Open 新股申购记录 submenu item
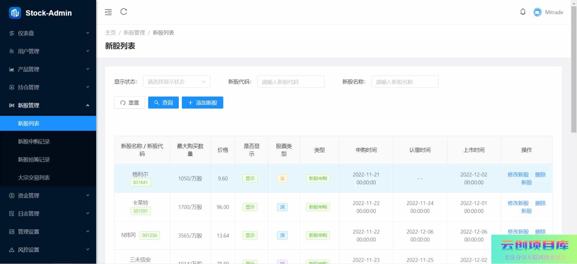This screenshot has width=577, height=264. (x=34, y=141)
